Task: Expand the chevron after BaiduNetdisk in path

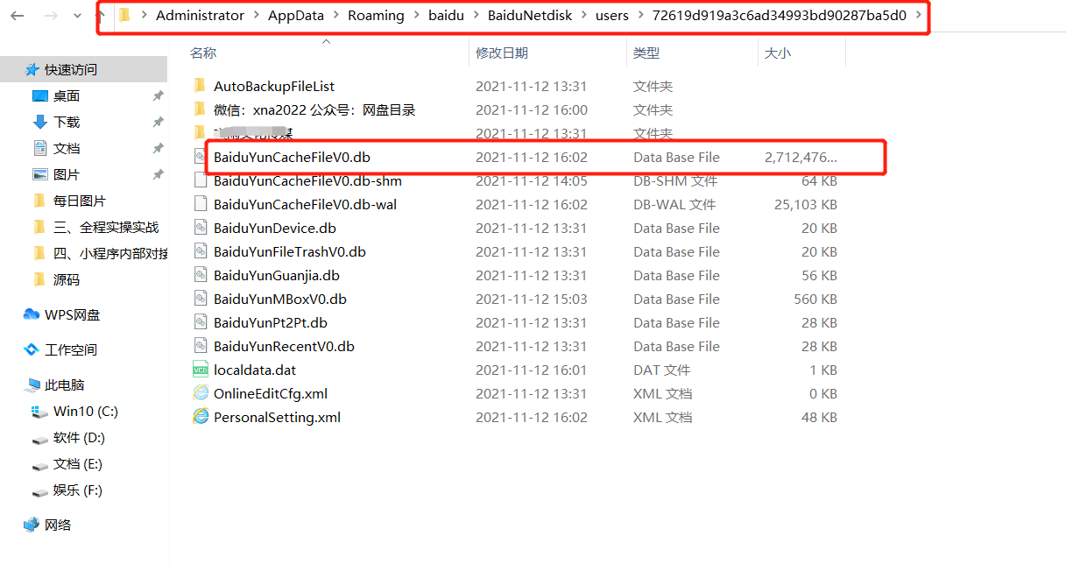Action: [583, 16]
